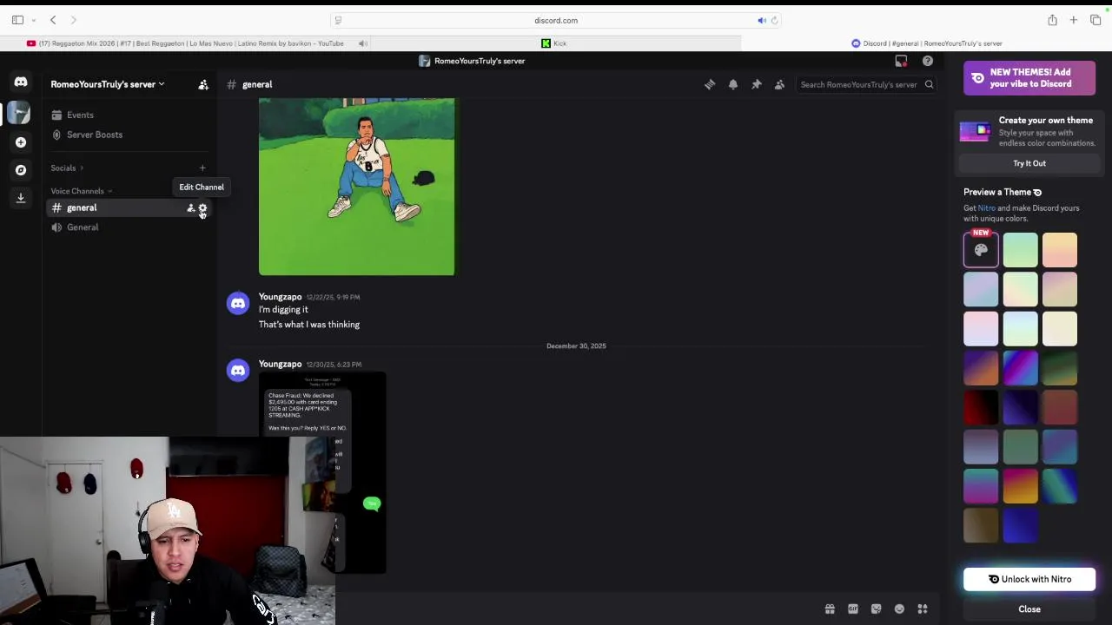This screenshot has height=625, width=1112.
Task: Switch to the YouTube Reggaeton Mix tab
Action: click(x=186, y=43)
